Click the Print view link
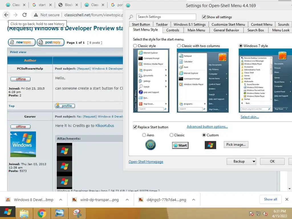 (18, 52)
